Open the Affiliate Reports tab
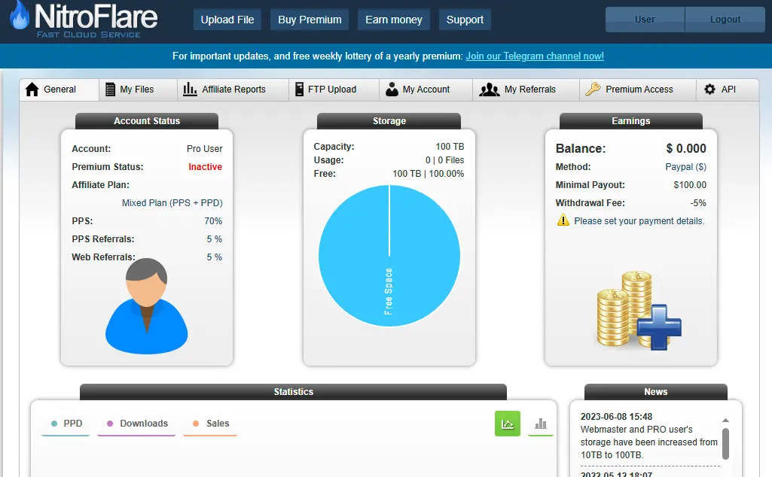This screenshot has width=772, height=477. [x=233, y=90]
